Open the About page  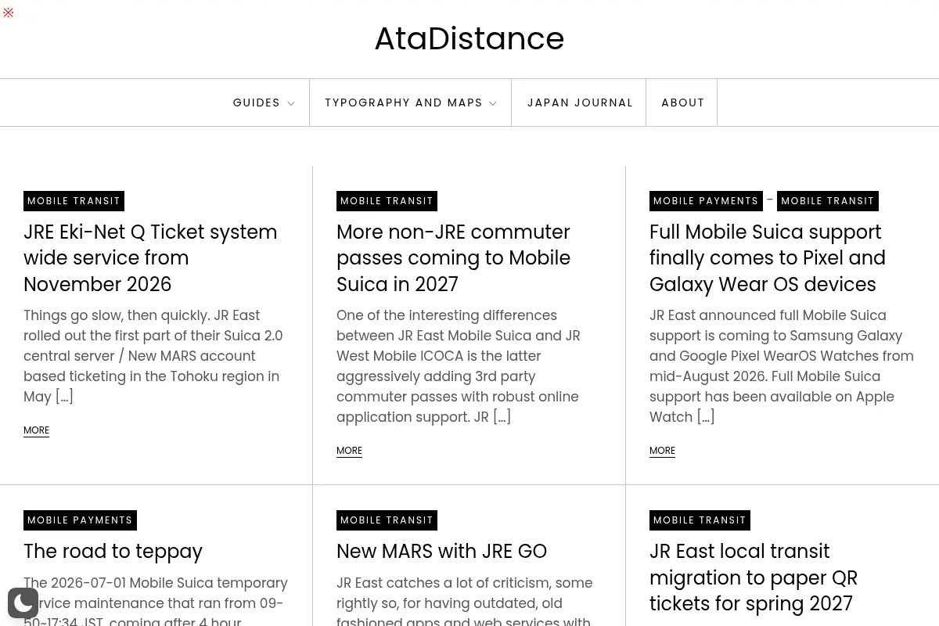683,103
